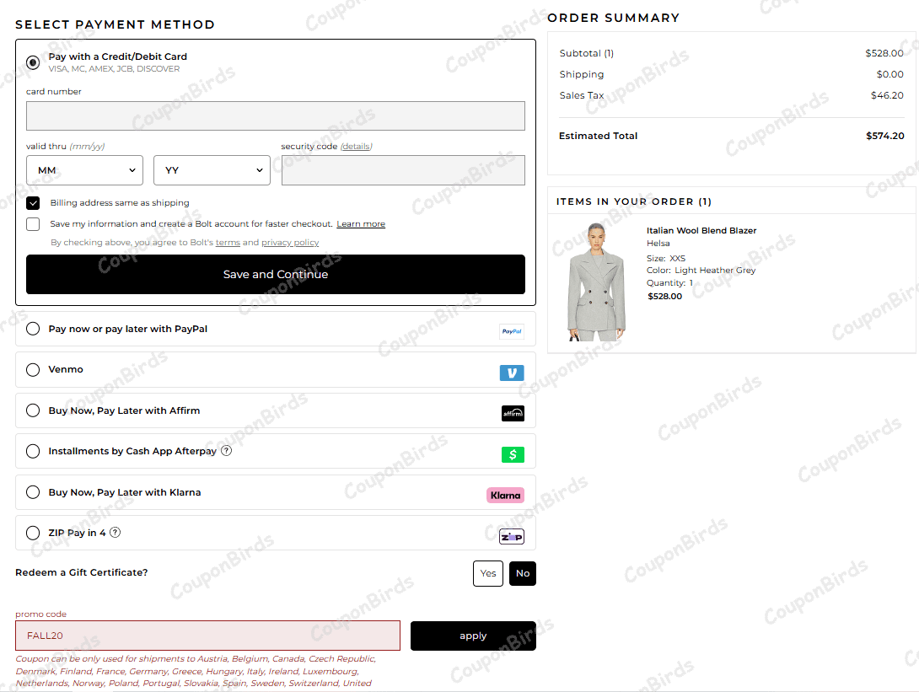The image size is (919, 692).
Task: Click the ITEMS IN YOUR ORDER (1) heading
Action: [633, 201]
